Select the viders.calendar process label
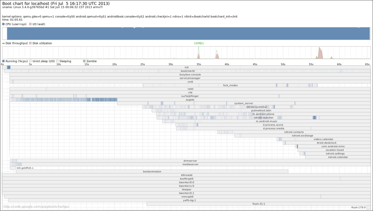Viewport: 373px width, 211px height. pyautogui.click(x=323, y=139)
